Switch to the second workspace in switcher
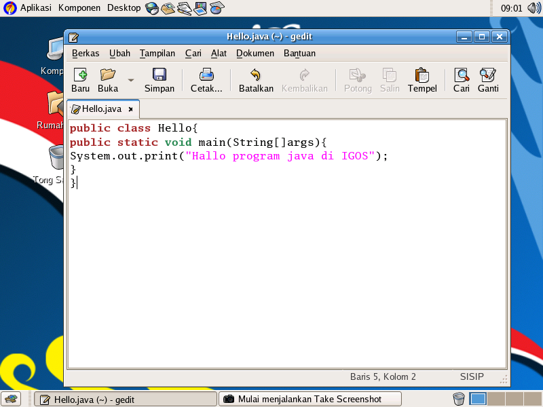Screen dimensions: 543x407 [496, 399]
